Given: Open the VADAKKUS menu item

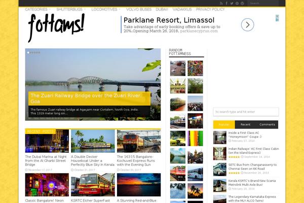Looking at the screenshot, I should point(182,9).
